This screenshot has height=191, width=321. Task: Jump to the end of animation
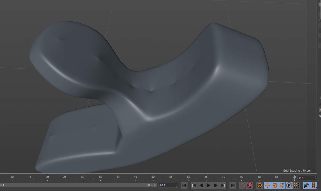(233, 185)
